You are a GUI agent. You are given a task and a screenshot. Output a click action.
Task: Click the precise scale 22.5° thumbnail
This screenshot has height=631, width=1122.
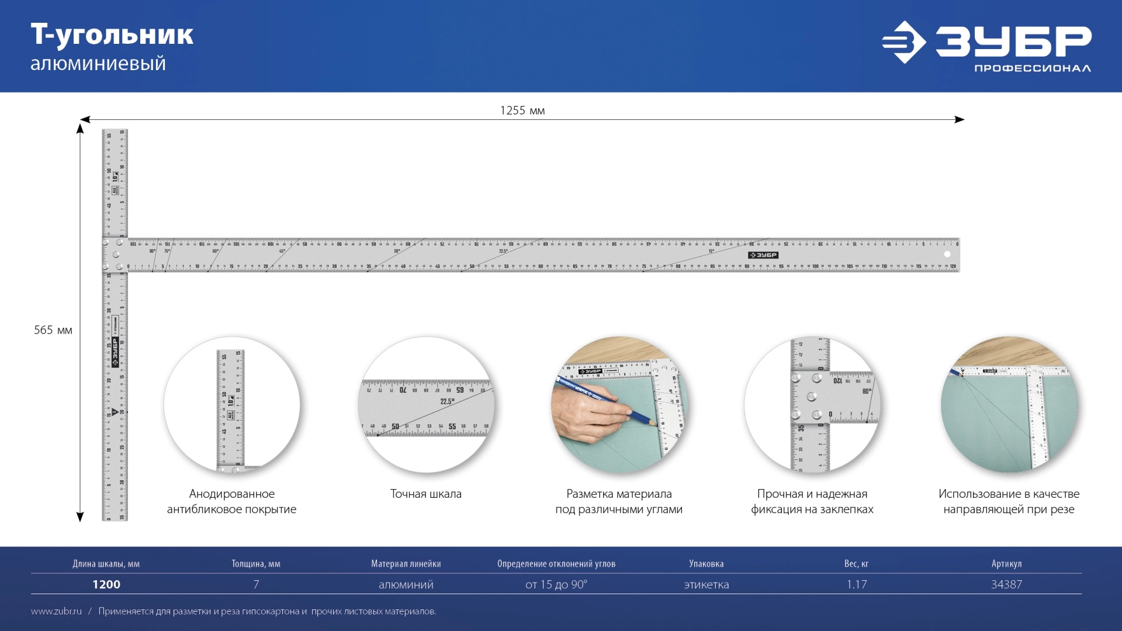point(426,404)
